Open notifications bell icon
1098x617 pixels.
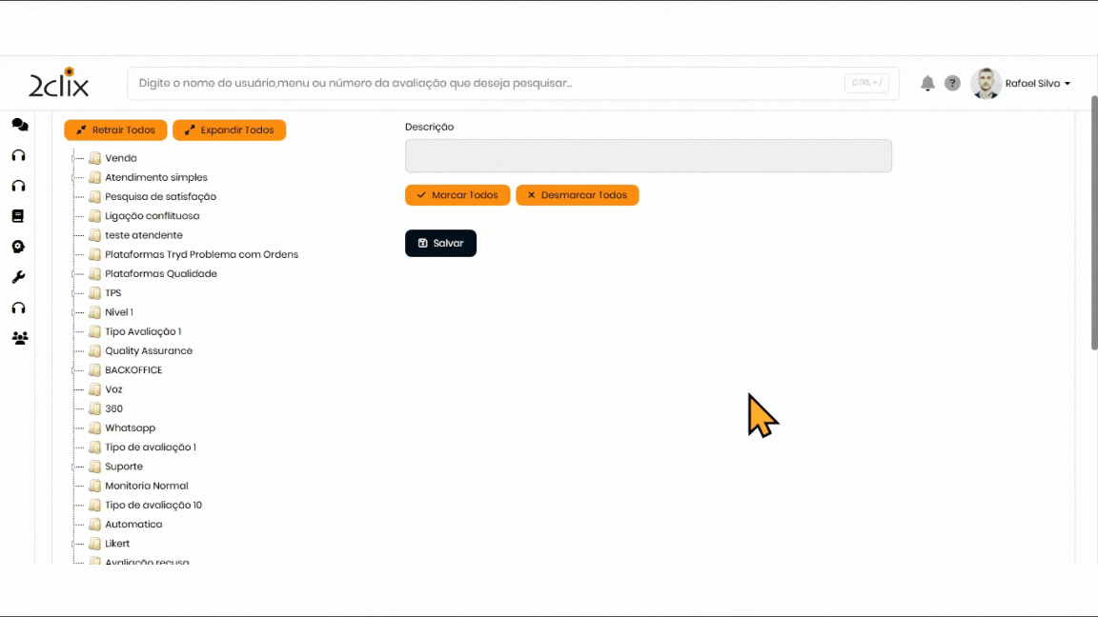[927, 84]
